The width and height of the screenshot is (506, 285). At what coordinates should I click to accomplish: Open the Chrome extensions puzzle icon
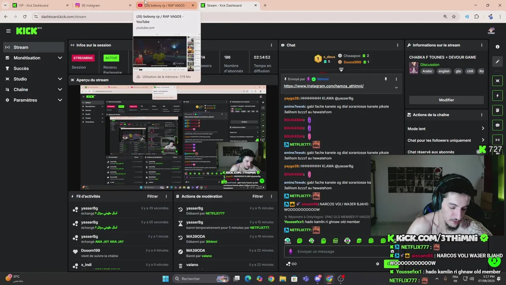coord(476,17)
